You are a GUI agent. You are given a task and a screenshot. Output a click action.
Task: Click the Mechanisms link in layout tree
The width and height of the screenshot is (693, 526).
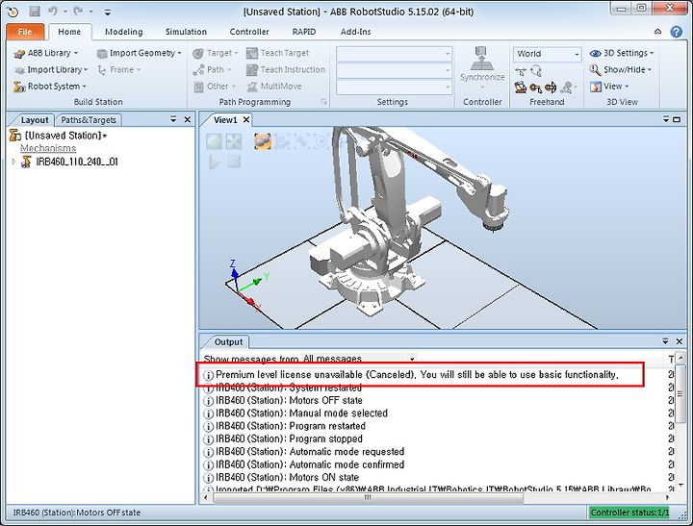click(48, 148)
